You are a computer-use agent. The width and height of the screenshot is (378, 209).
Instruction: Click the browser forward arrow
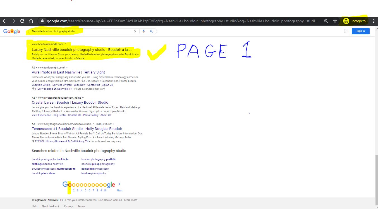13,21
